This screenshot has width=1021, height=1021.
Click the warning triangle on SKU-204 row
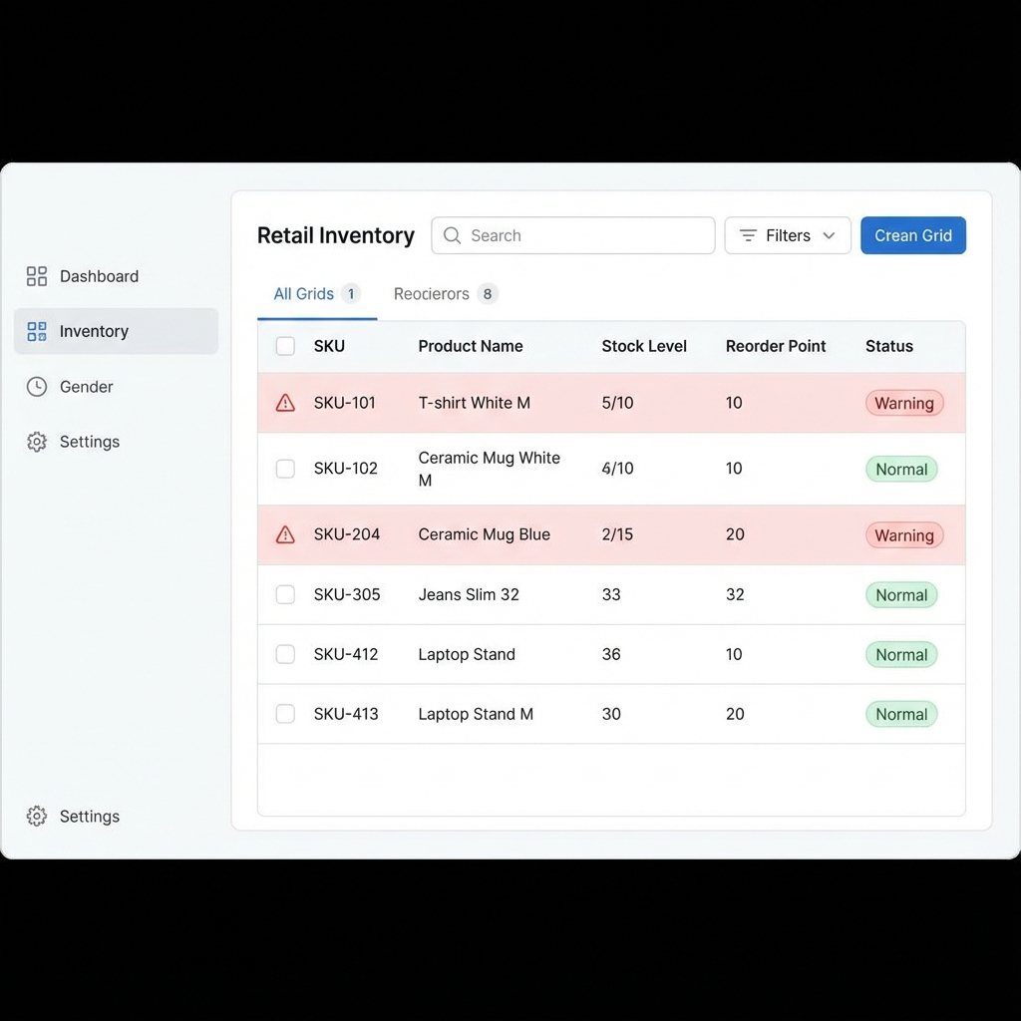285,535
